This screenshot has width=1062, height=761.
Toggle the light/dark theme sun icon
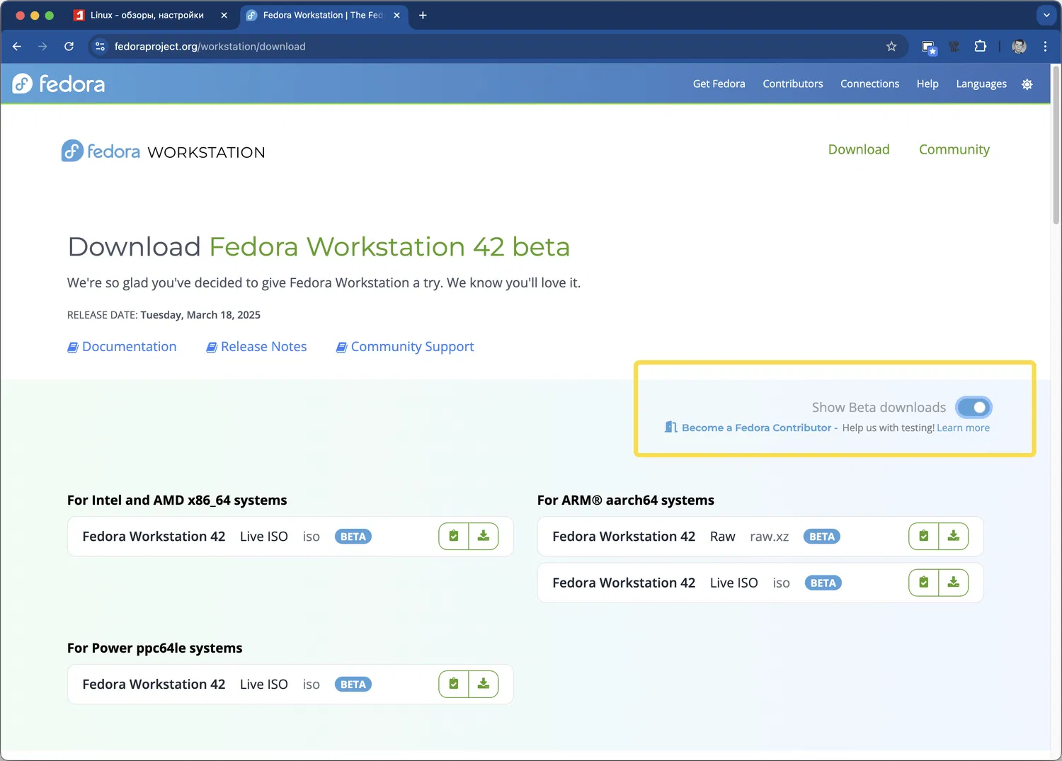[x=1027, y=84]
